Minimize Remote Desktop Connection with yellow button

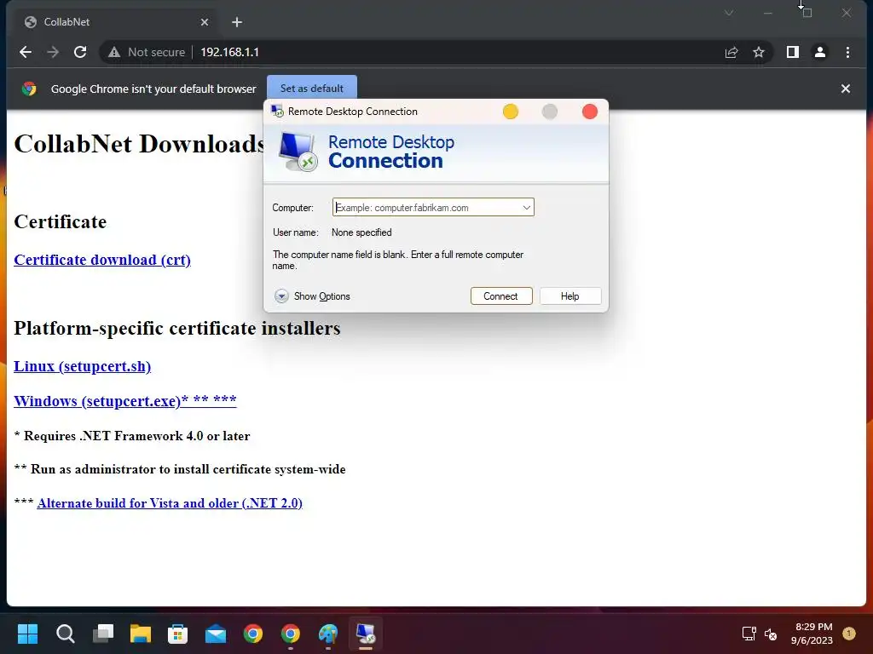coord(510,112)
